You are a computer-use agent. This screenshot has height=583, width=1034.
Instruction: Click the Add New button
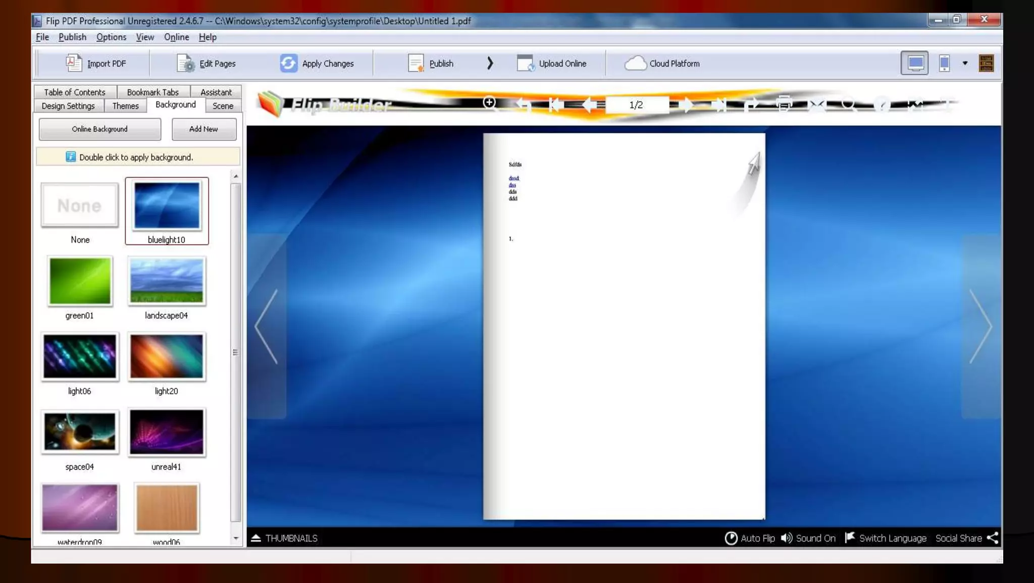[203, 129]
